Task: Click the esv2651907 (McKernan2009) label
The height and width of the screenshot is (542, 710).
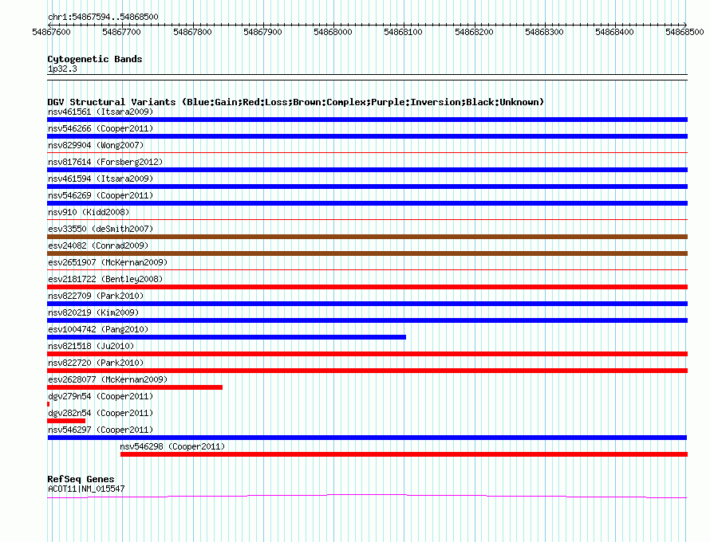Action: (108, 262)
